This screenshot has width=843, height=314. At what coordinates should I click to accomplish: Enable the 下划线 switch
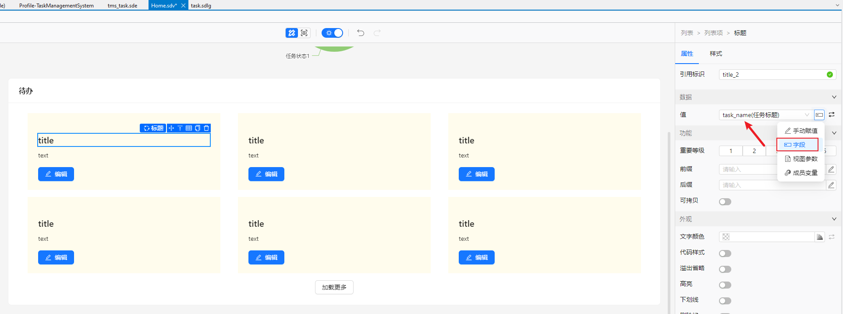point(725,301)
